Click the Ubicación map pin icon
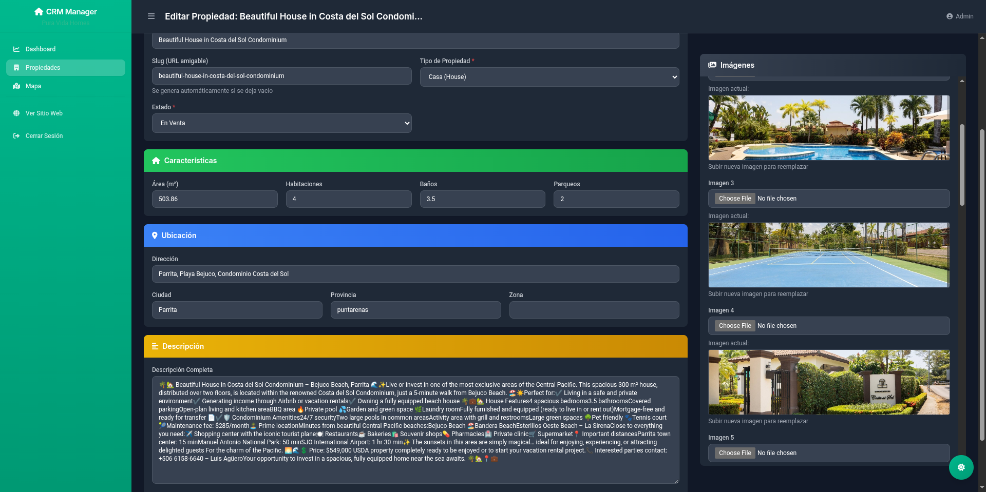986x492 pixels. (155, 235)
